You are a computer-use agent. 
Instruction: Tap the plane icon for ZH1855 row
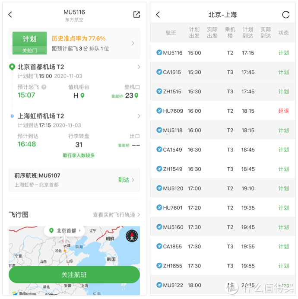click(x=159, y=266)
